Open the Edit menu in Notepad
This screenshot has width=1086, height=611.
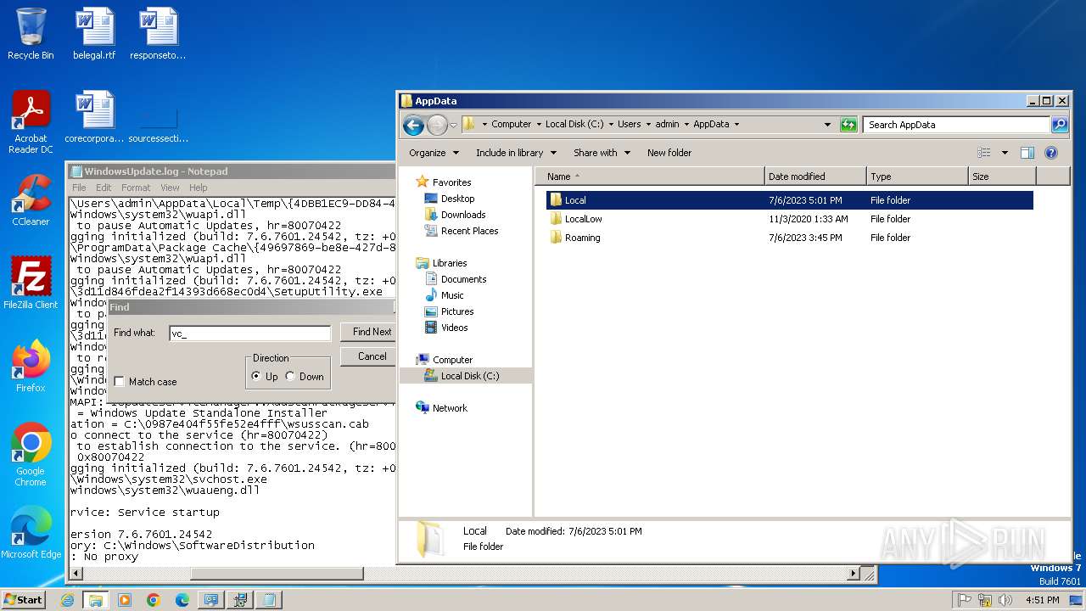(104, 188)
